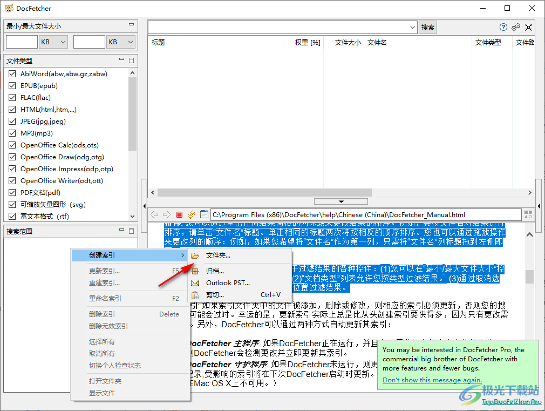545x411 pixels.
Task: Disable MP3 file type filter
Action: click(x=12, y=133)
